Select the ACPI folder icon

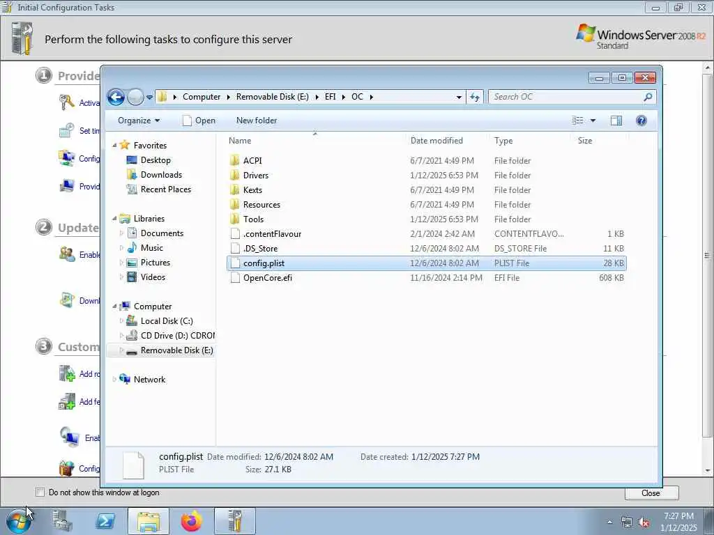coord(235,161)
